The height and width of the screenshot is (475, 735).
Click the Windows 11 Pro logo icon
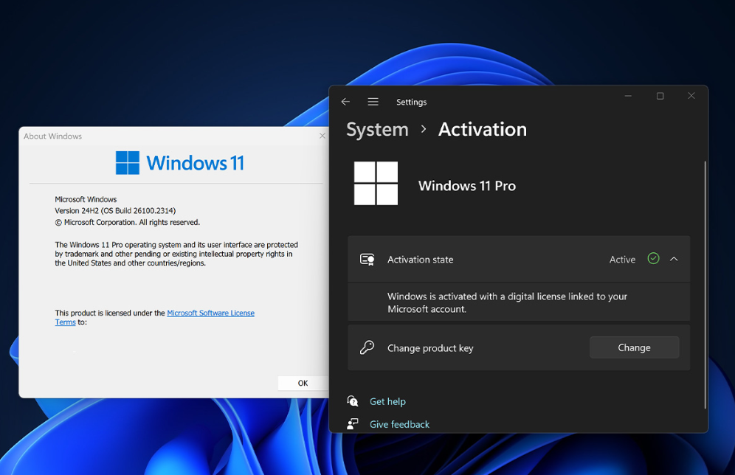[x=376, y=183]
